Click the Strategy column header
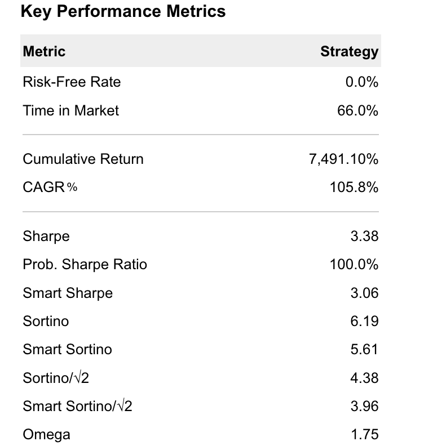This screenshot has width=424, height=446. (349, 51)
